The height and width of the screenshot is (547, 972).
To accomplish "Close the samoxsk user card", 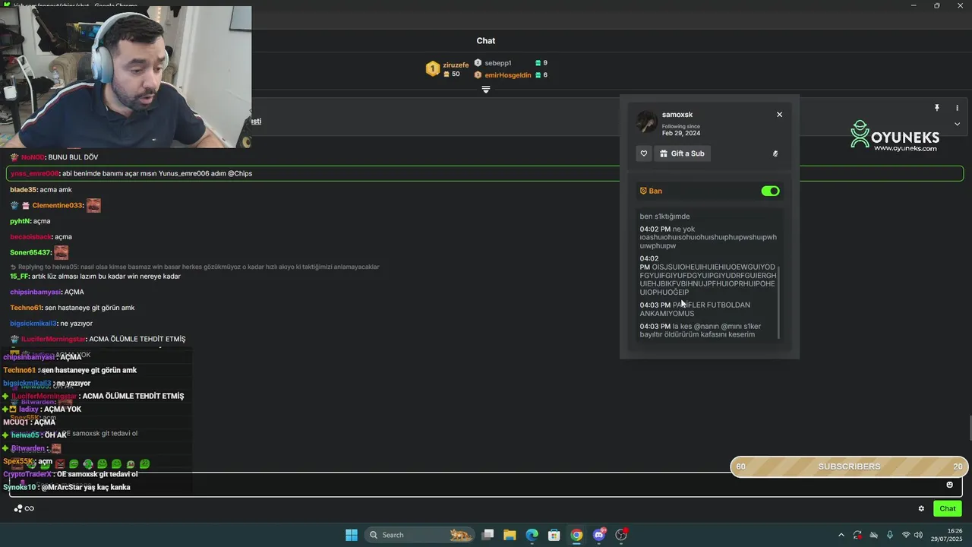I will (x=779, y=115).
